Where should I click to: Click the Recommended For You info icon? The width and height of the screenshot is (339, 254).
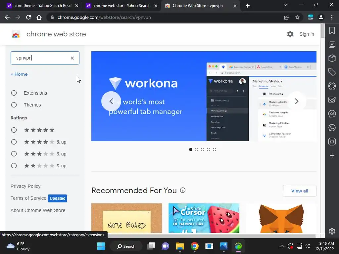pos(183,190)
